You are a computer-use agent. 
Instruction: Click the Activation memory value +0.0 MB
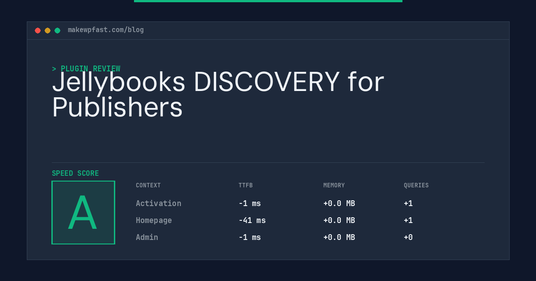339,203
